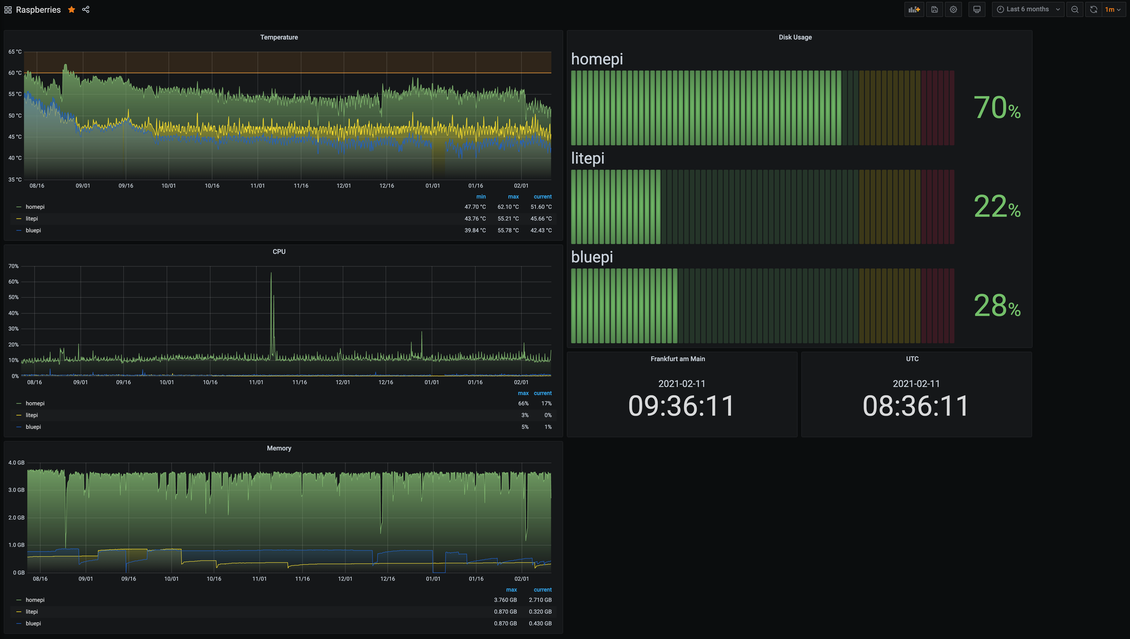Cycle view mode with monitor icon

coord(977,9)
